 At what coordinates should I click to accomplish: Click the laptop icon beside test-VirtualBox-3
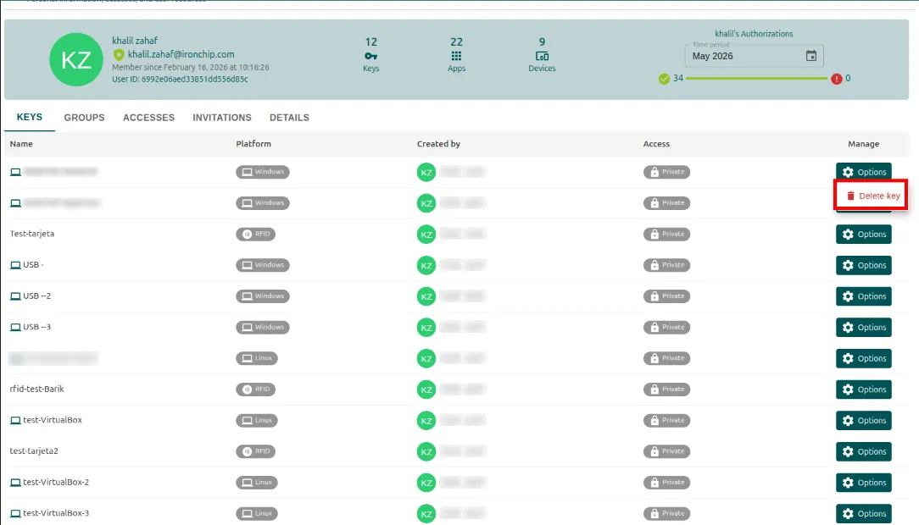pyautogui.click(x=16, y=513)
